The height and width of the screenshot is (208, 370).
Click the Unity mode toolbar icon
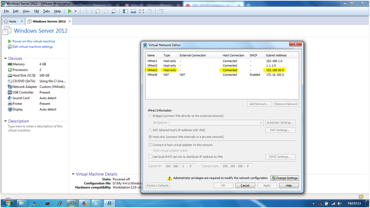(150, 11)
